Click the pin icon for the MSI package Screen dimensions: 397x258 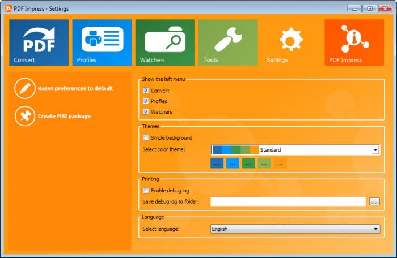point(25,116)
